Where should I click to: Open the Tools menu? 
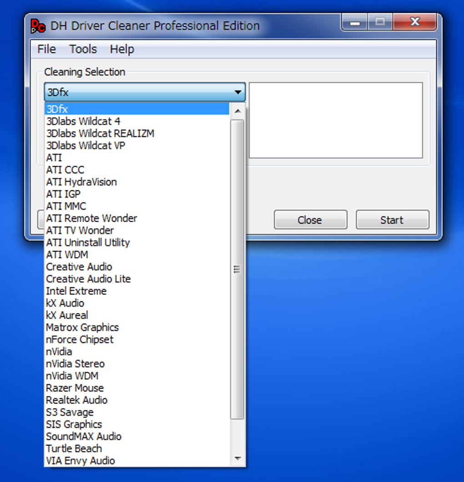click(83, 49)
